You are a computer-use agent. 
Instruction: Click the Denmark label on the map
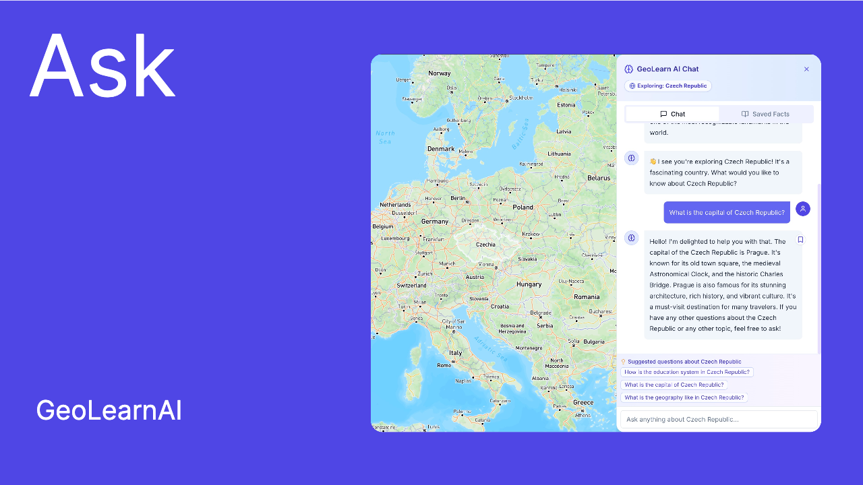coord(441,149)
